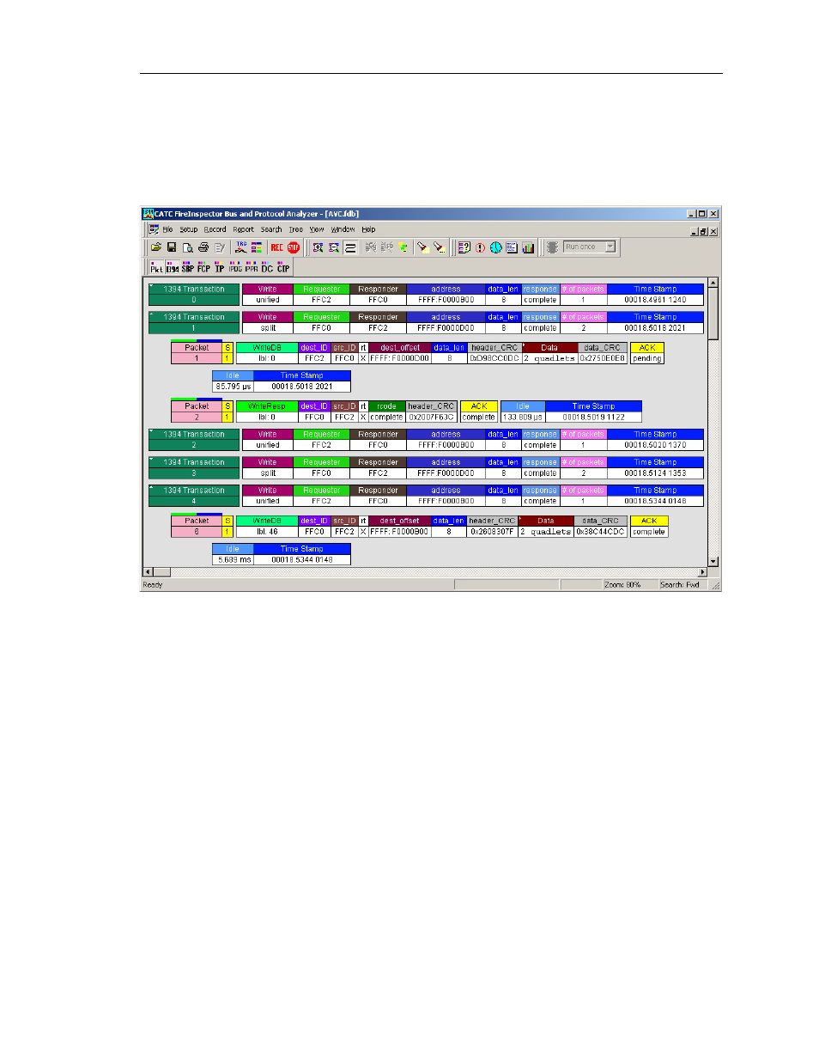Expand Data field of Packet 8
Viewport: 819px width, 1061px height.
click(x=521, y=518)
